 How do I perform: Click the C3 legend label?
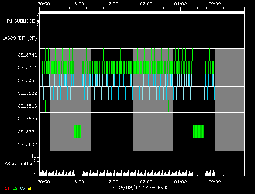click(x=23, y=188)
